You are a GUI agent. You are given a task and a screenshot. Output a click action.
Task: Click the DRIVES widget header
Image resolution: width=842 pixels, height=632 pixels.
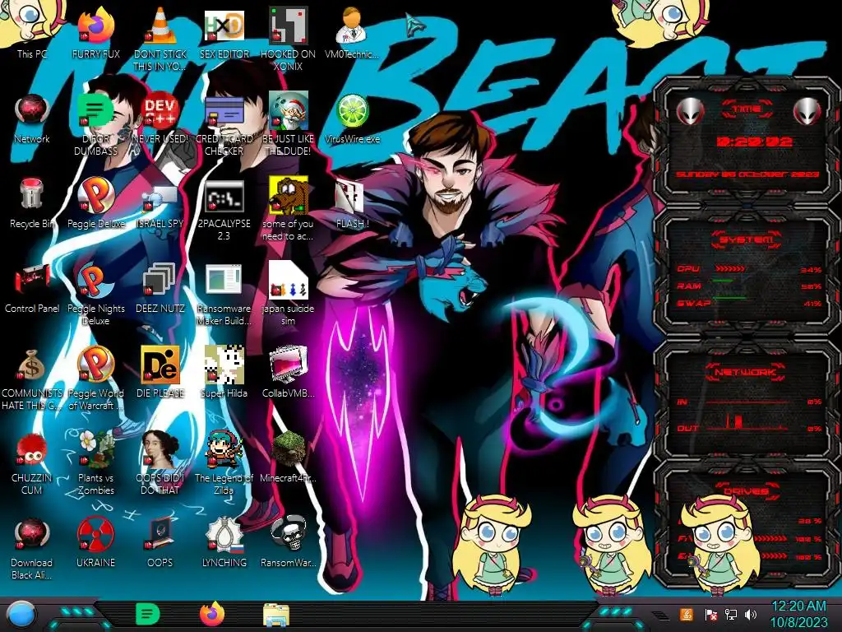pos(747,491)
